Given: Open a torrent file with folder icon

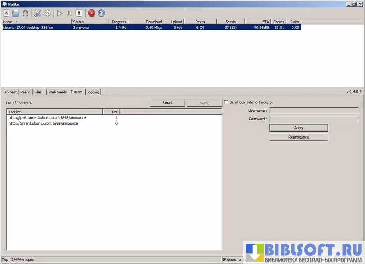Looking at the screenshot, I should coord(16,13).
